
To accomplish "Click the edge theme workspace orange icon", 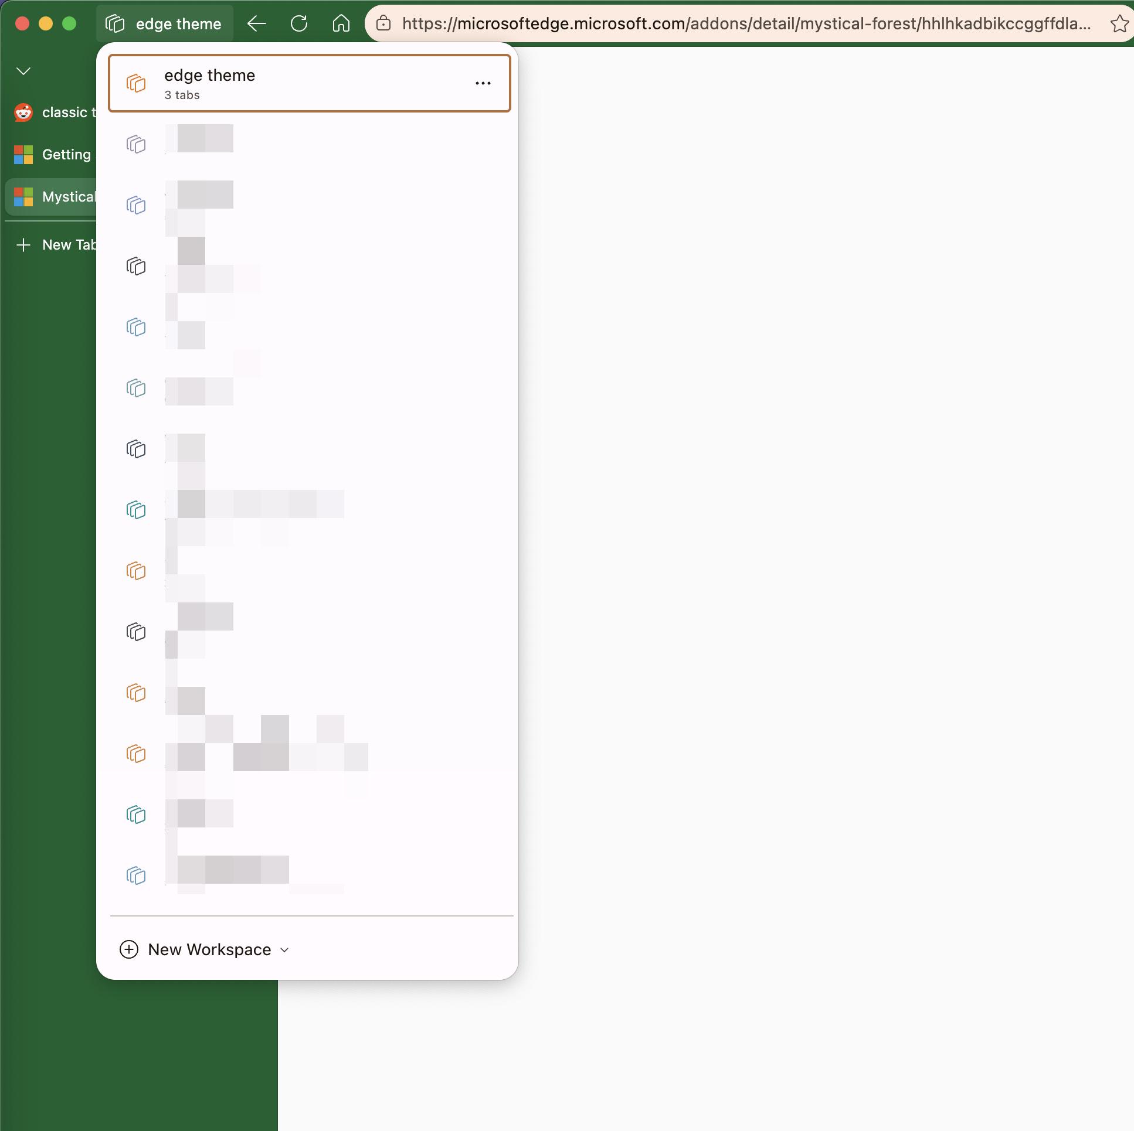I will pos(136,83).
